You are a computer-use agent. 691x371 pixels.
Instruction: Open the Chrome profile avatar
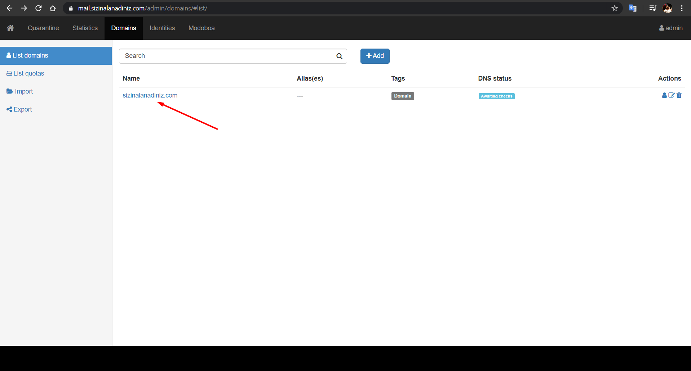(668, 8)
